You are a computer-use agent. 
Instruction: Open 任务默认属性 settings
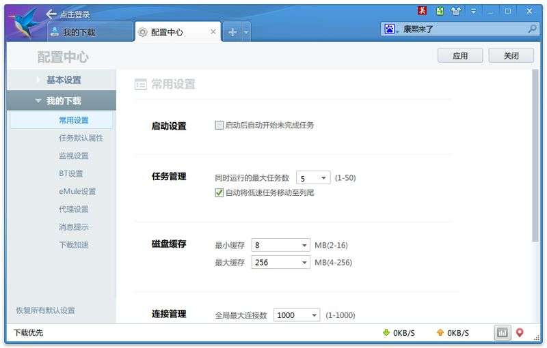point(81,138)
